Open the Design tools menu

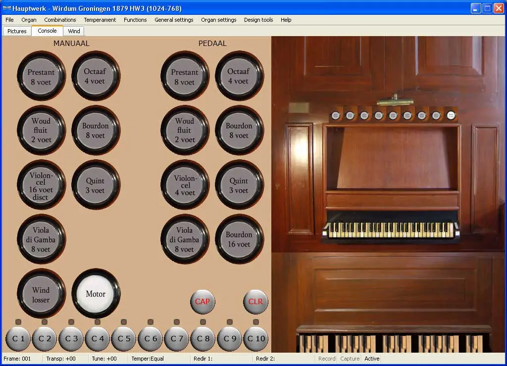[x=258, y=20]
